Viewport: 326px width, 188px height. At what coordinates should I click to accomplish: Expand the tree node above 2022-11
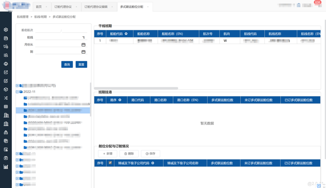pyautogui.click(x=17, y=86)
